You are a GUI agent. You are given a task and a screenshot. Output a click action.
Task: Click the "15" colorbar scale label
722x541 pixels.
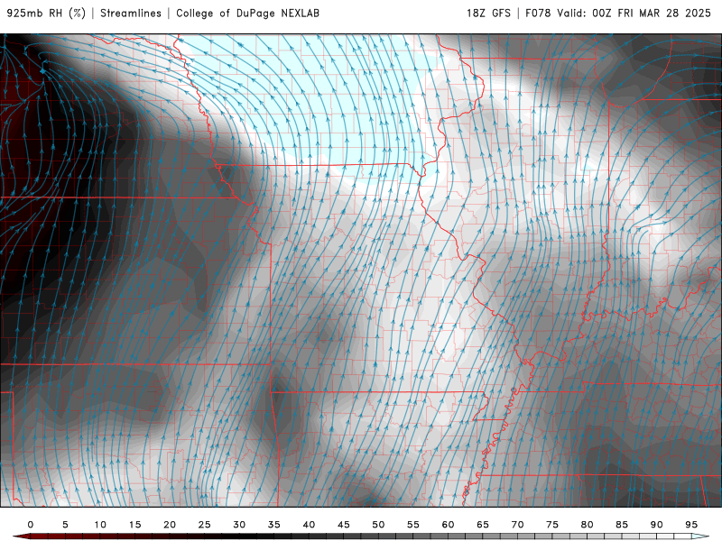pos(134,525)
